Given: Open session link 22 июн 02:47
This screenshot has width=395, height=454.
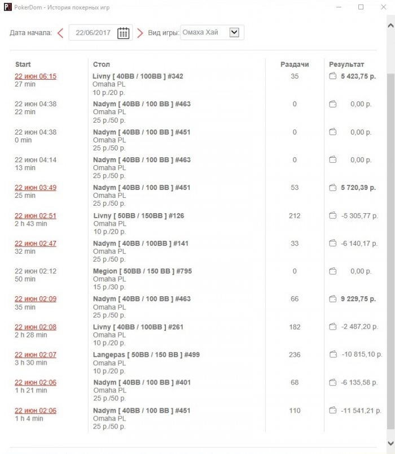Looking at the screenshot, I should (36, 243).
